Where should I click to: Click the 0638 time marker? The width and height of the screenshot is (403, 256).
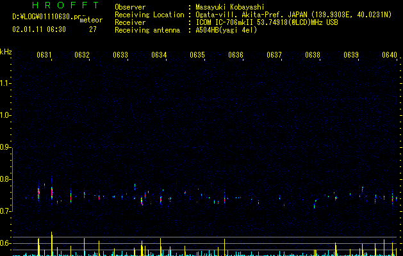[x=313, y=55]
